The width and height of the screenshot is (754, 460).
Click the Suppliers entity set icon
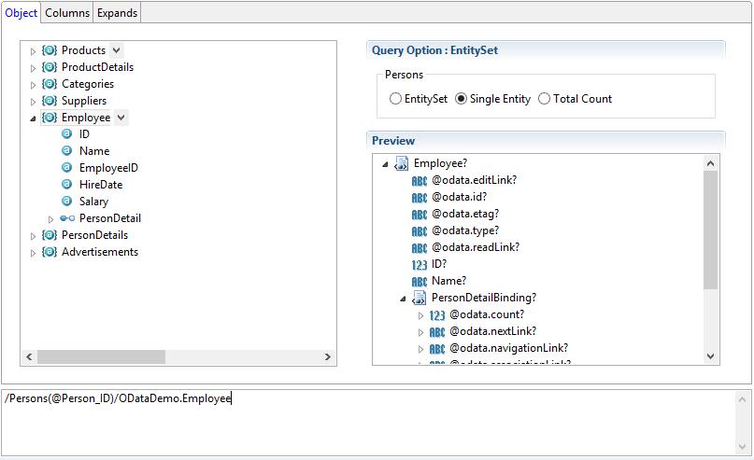coord(50,101)
